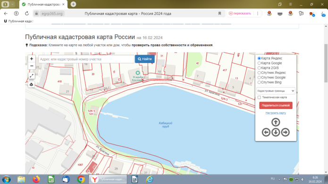Toggle fullscreen map view icon

(31, 76)
